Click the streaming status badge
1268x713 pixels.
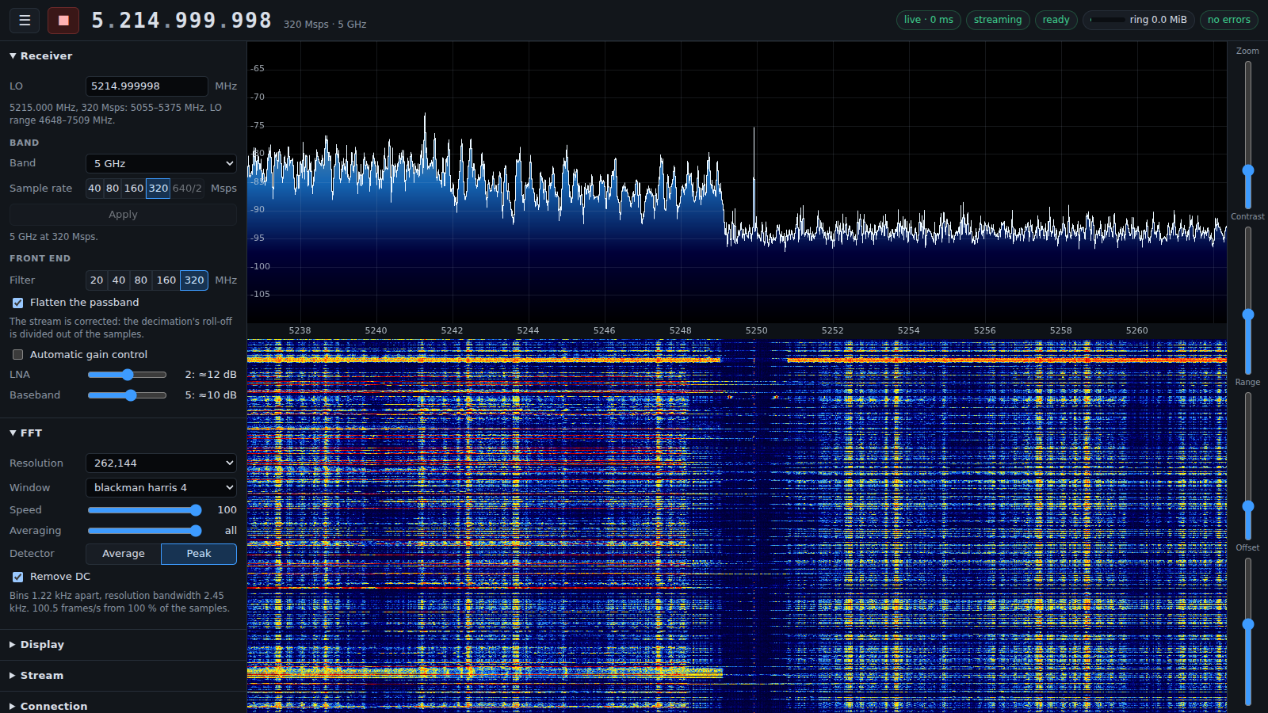(998, 20)
